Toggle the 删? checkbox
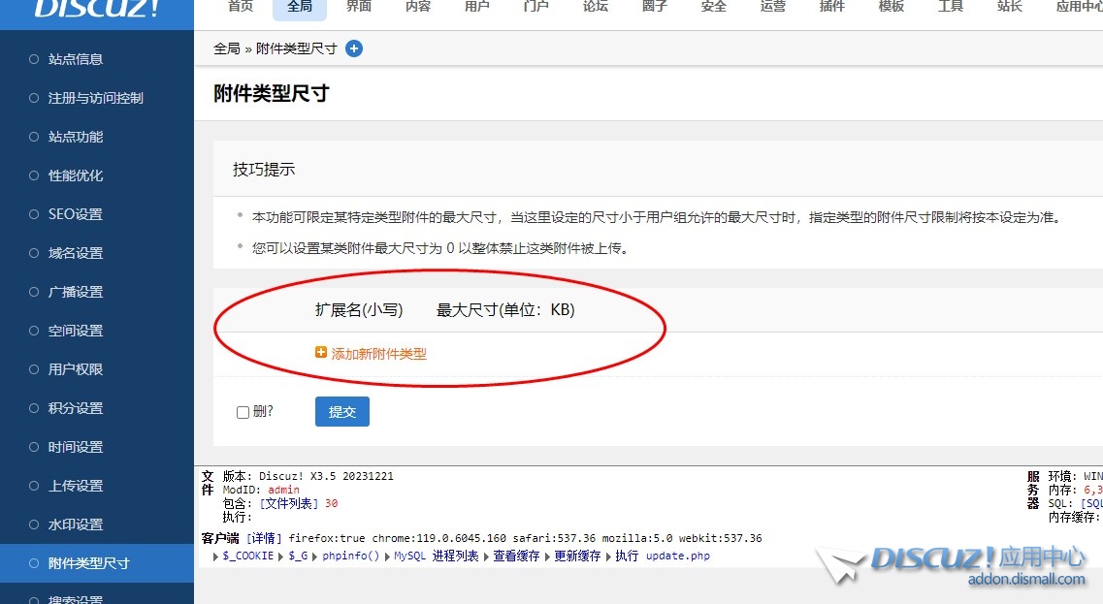Screen dimensions: 1103x604 click(x=243, y=412)
